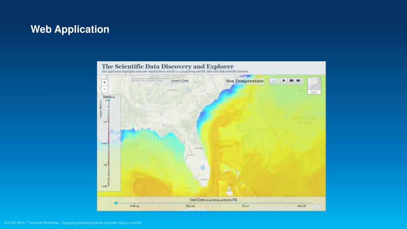Click the Blake Plateau map label

point(223,144)
